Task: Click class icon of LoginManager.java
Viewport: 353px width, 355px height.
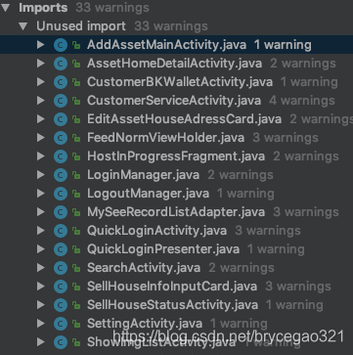Action: pos(61,175)
